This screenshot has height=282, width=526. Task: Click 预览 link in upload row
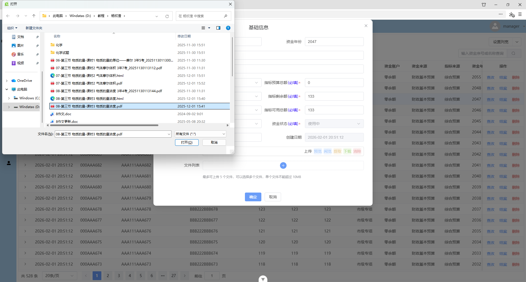click(x=318, y=151)
